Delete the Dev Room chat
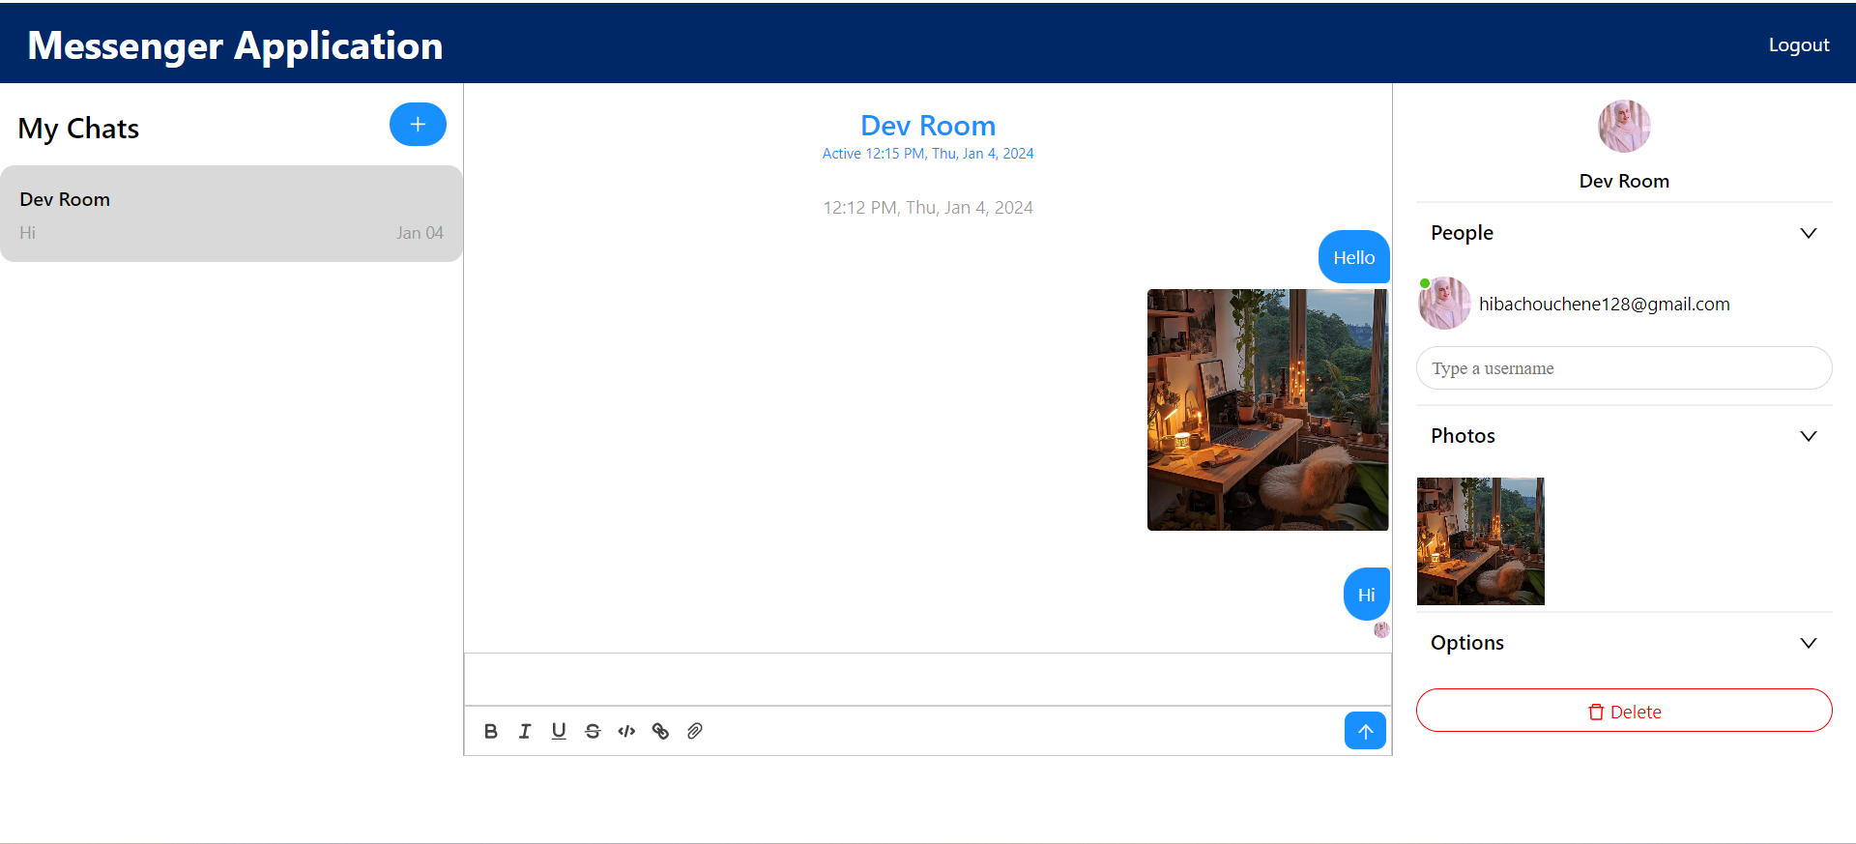The image size is (1856, 844). [x=1624, y=711]
